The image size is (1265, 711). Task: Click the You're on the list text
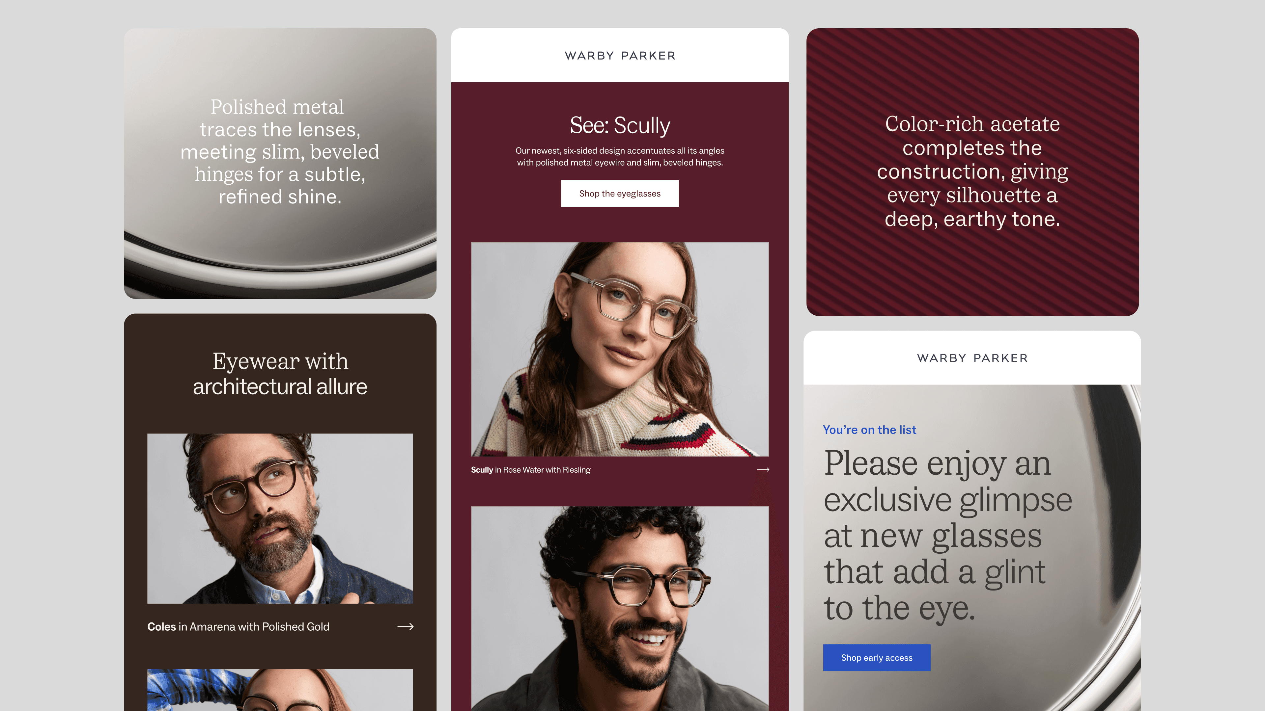pyautogui.click(x=869, y=430)
